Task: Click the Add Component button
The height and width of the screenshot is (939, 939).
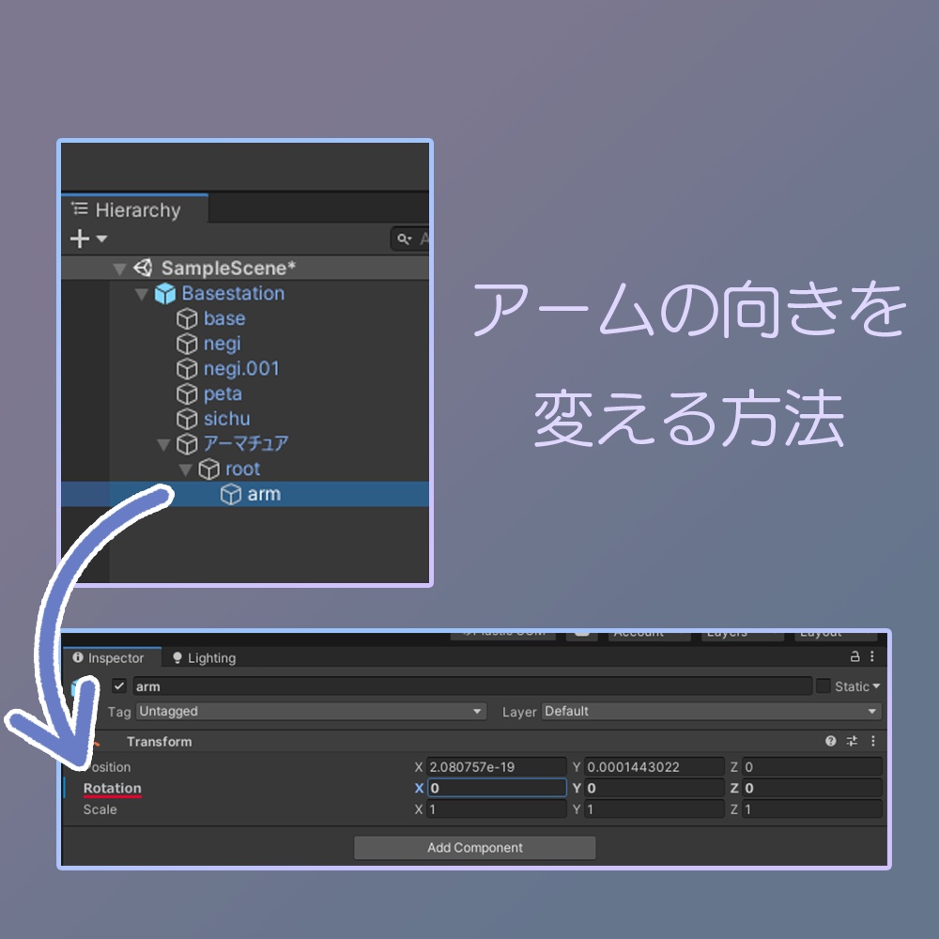Action: 475,847
